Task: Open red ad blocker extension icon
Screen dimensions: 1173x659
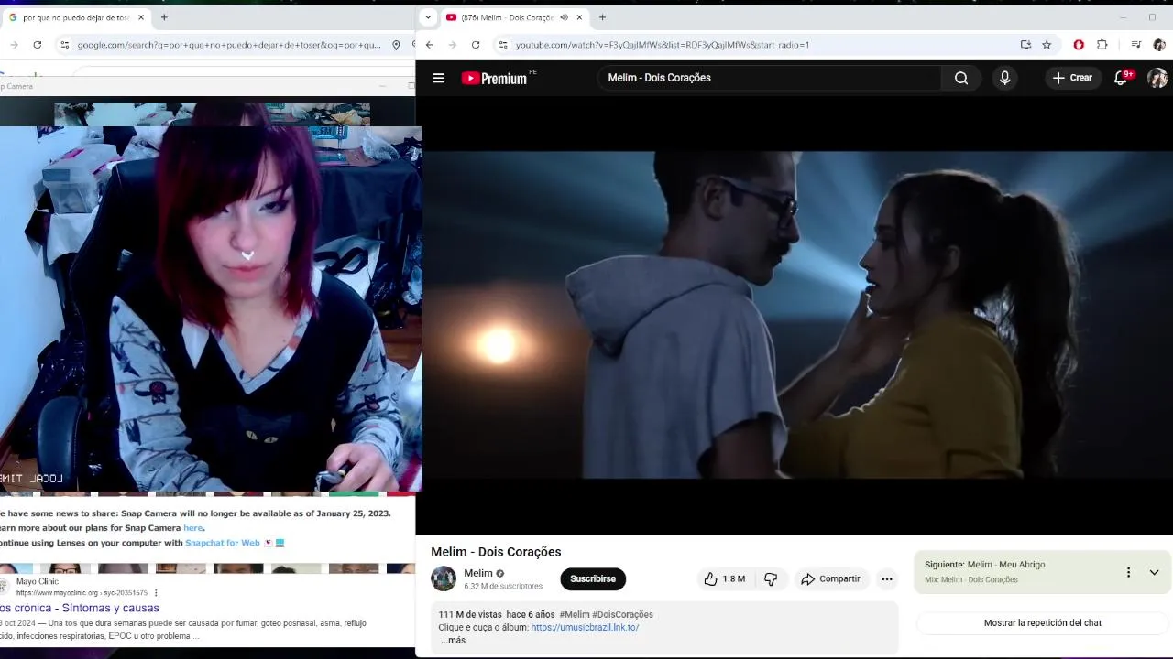Action: [x=1079, y=45]
